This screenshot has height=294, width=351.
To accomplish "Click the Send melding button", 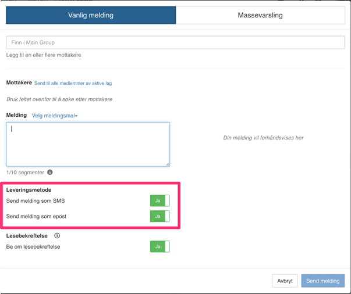I will tap(322, 281).
